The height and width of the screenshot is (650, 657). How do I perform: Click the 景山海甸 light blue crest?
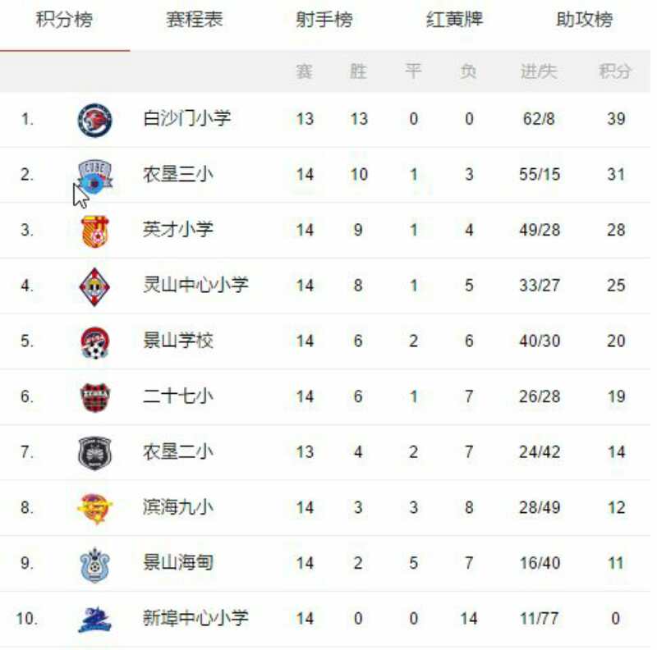point(94,565)
